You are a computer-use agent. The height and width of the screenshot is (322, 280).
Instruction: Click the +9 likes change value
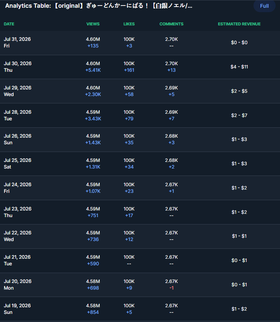click(129, 288)
